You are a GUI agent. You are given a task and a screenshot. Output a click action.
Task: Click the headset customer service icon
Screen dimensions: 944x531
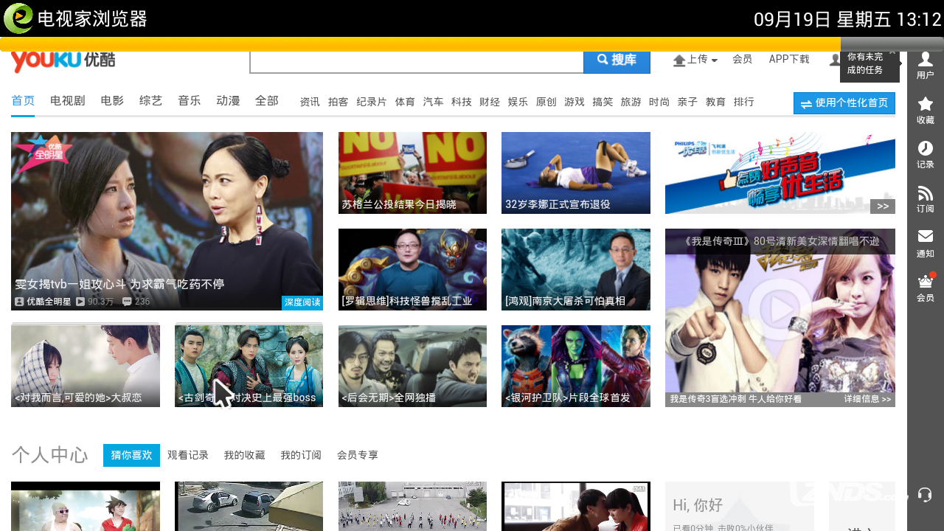coord(925,495)
